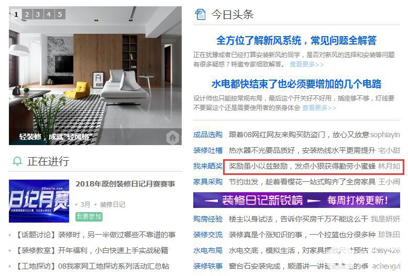Switch slideshow to slide 2
The height and width of the screenshot is (276, 408).
point(27,14)
